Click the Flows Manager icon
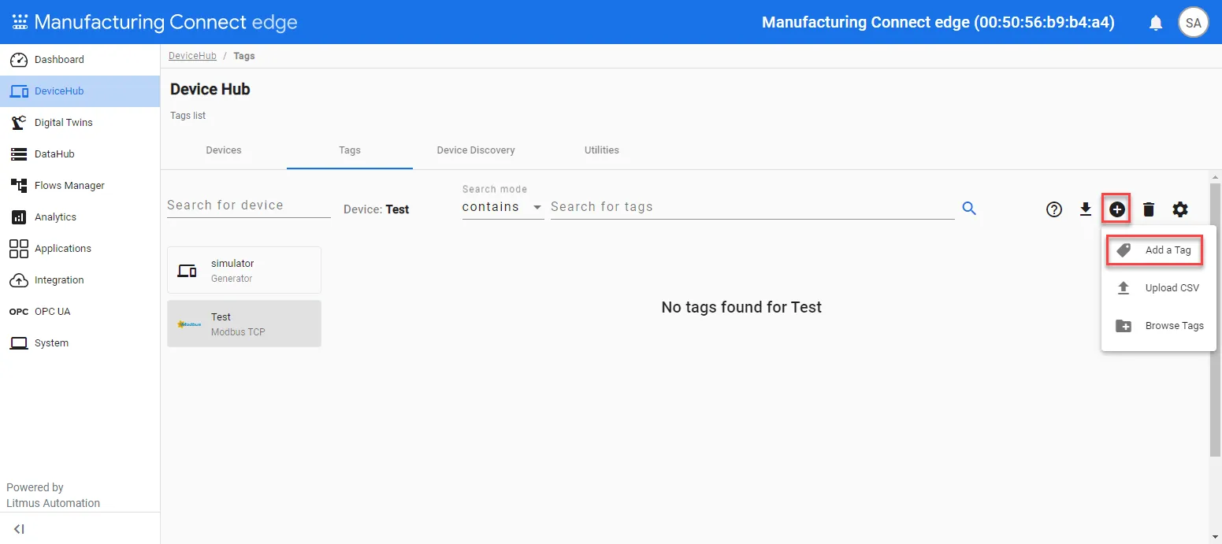The width and height of the screenshot is (1222, 544). (19, 186)
